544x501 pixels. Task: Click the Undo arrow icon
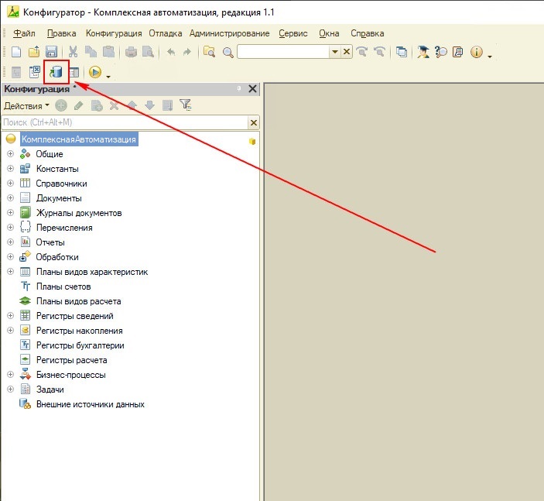tap(171, 52)
